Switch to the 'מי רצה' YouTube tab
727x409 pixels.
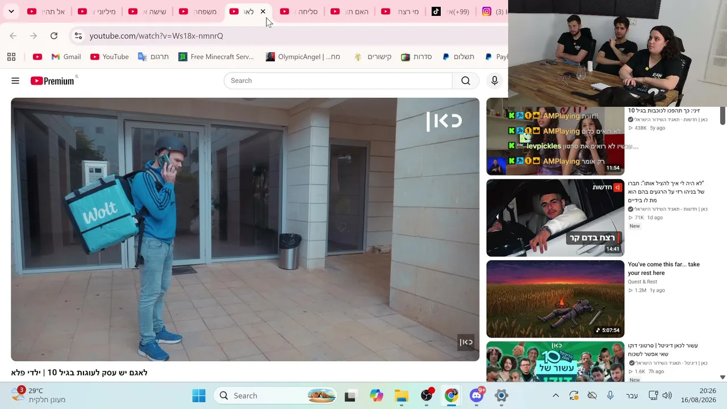(400, 11)
